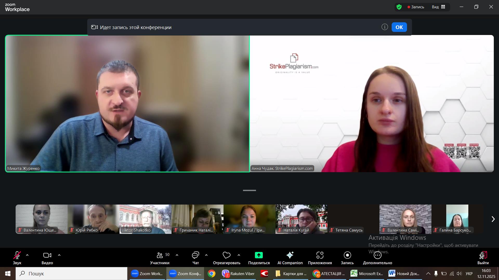The height and width of the screenshot is (280, 499).
Task: Show next participants with right arrow
Action: 493,219
